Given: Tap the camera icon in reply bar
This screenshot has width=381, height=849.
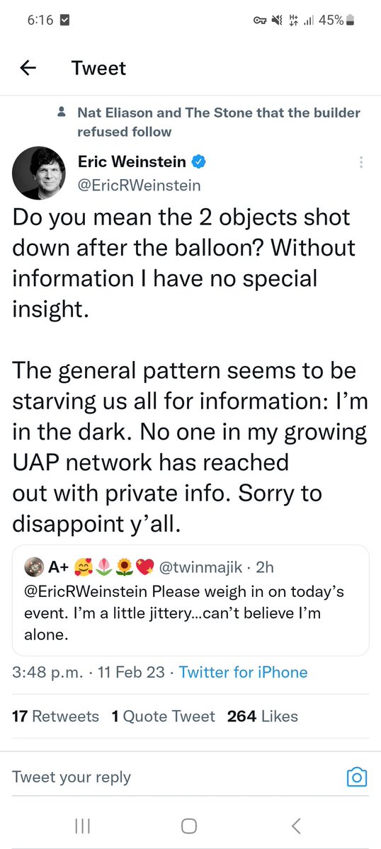Looking at the screenshot, I should [x=356, y=777].
